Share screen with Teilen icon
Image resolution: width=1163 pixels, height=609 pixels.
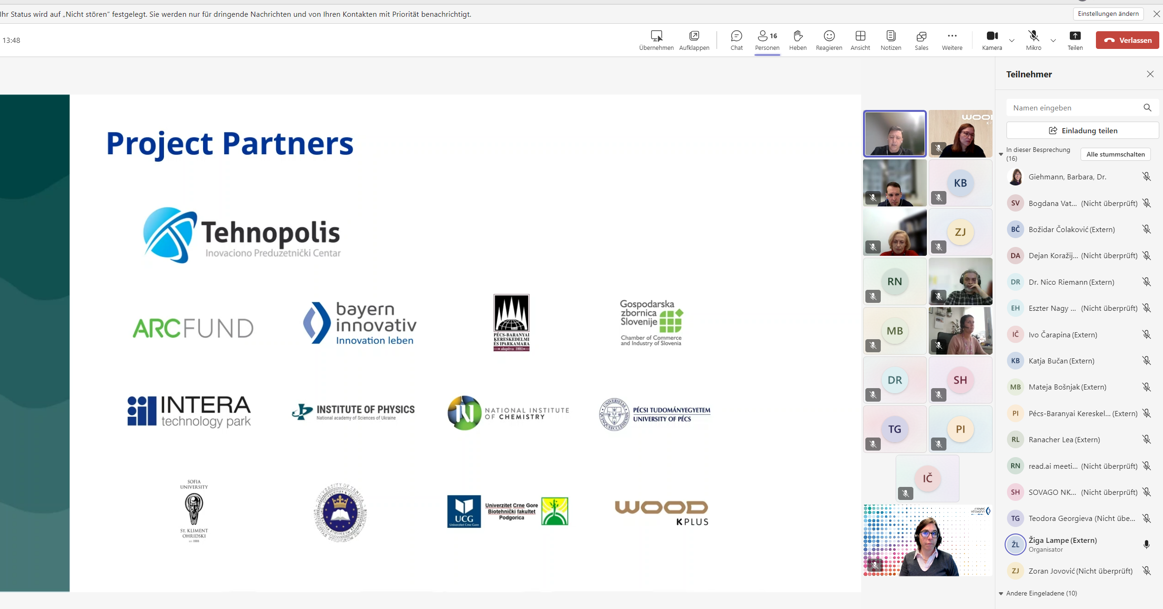(1075, 36)
